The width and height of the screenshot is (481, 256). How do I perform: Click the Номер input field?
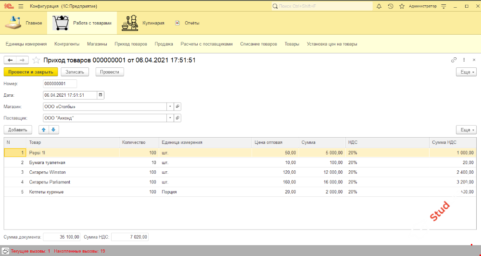[x=60, y=84]
